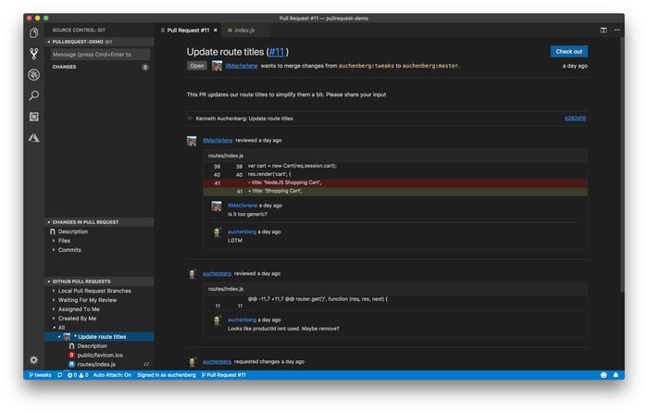Screen dimensions: 648x413
Task: Select the Source Control activity icon
Action: tap(34, 54)
